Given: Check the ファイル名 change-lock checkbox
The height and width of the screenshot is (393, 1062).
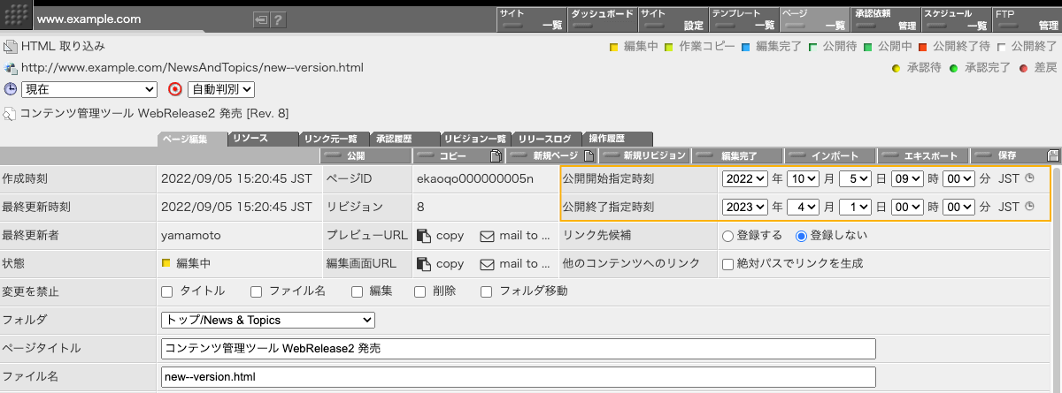Looking at the screenshot, I should tap(257, 291).
